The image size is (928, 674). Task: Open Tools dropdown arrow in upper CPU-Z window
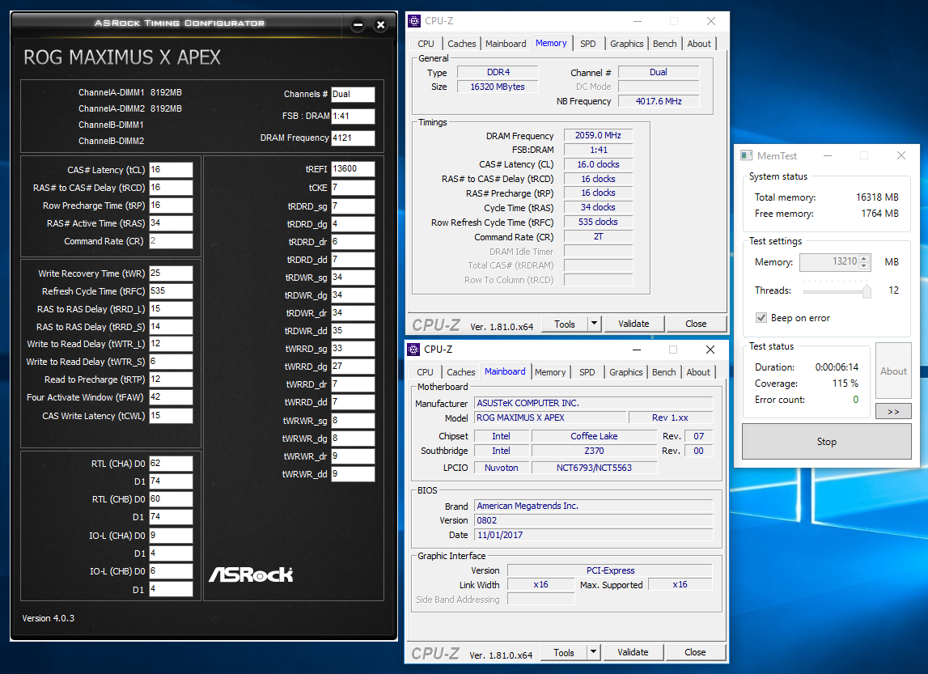tap(594, 324)
